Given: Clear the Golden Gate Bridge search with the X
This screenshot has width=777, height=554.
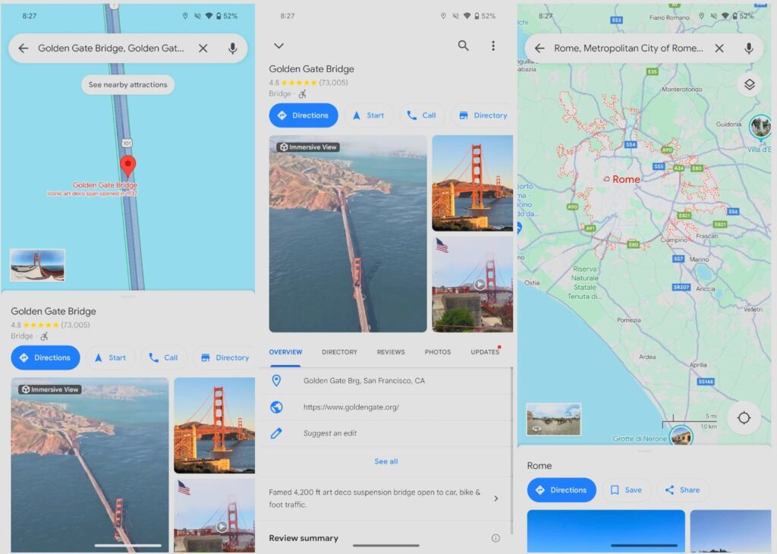Looking at the screenshot, I should (x=203, y=49).
